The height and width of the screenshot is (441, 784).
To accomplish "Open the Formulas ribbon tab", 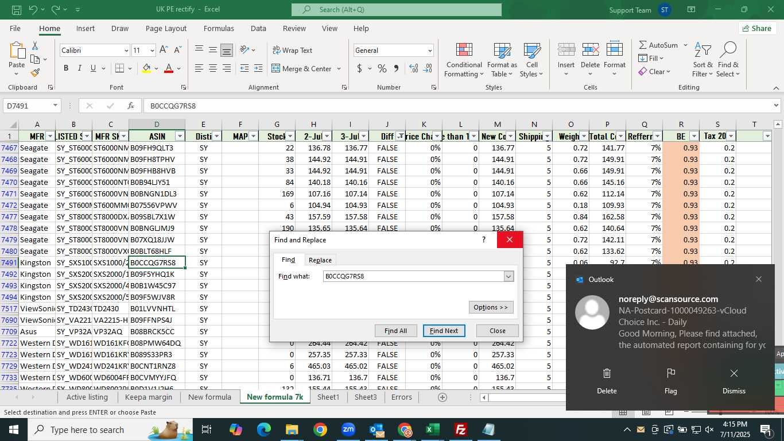I will click(219, 28).
